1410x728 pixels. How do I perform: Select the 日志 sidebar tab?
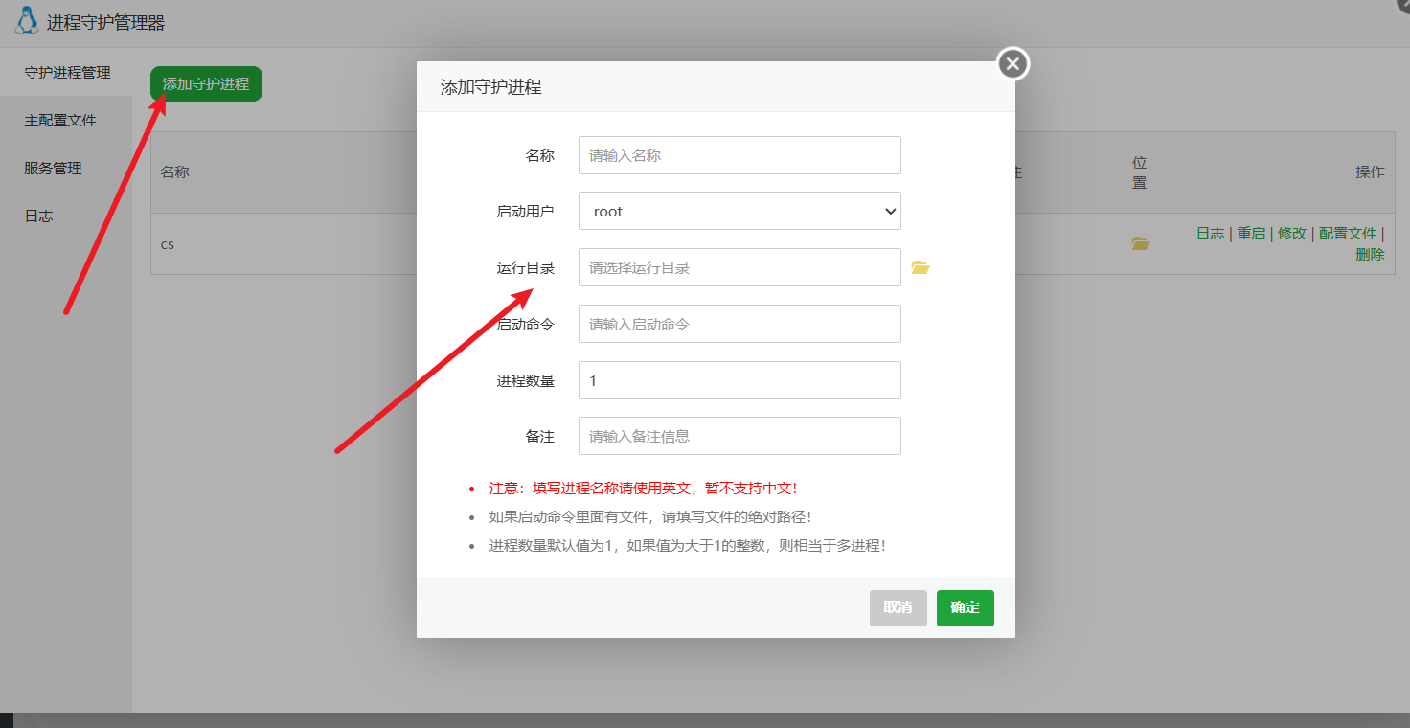pyautogui.click(x=39, y=216)
